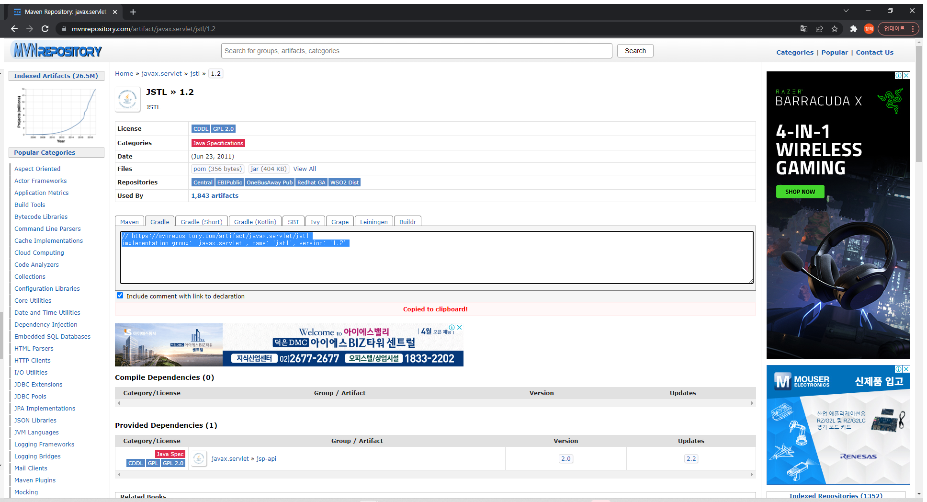Click the indexed artifacts growth chart
The image size is (927, 502).
coord(57,115)
